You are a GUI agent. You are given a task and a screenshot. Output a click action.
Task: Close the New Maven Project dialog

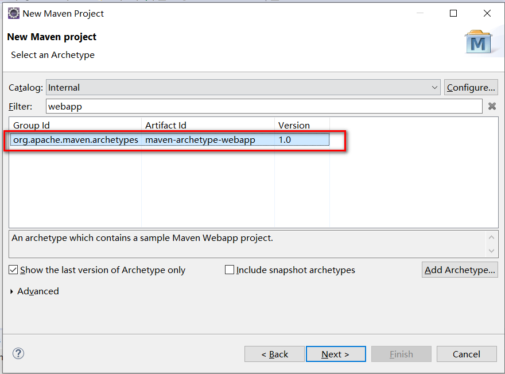487,13
